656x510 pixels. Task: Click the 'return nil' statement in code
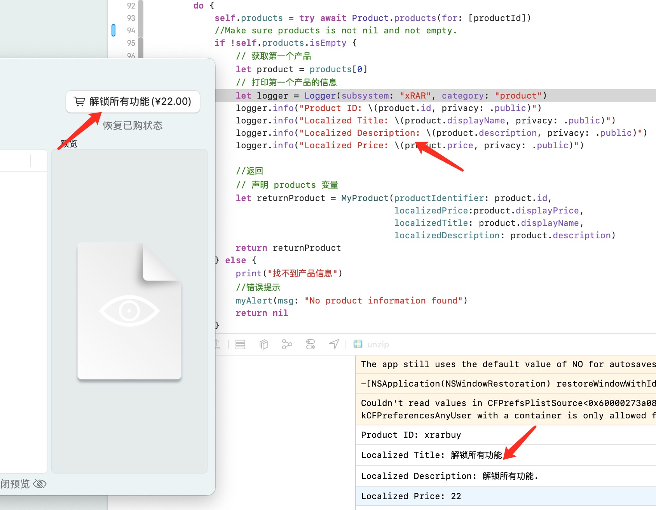click(262, 313)
